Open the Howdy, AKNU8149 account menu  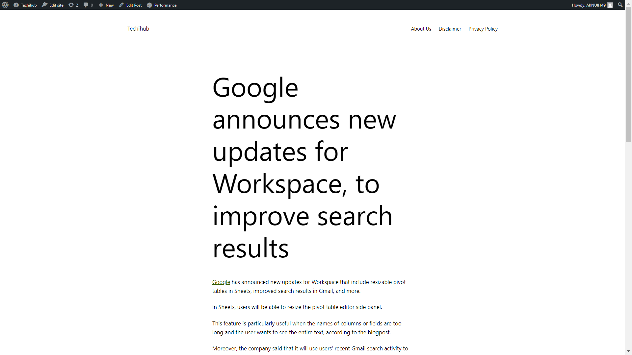(x=592, y=5)
